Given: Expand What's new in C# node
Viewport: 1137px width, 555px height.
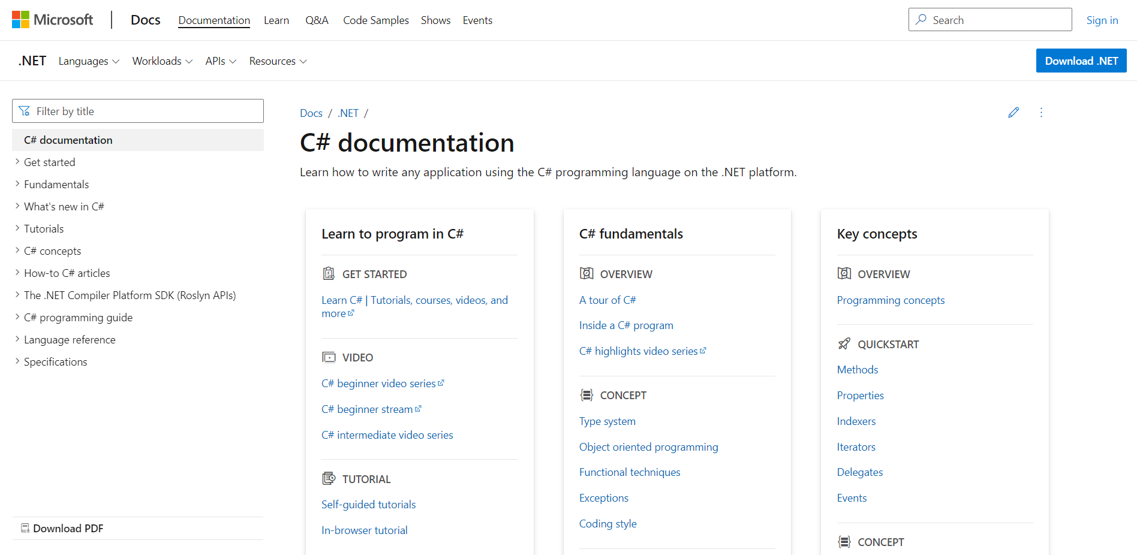Looking at the screenshot, I should (x=17, y=206).
